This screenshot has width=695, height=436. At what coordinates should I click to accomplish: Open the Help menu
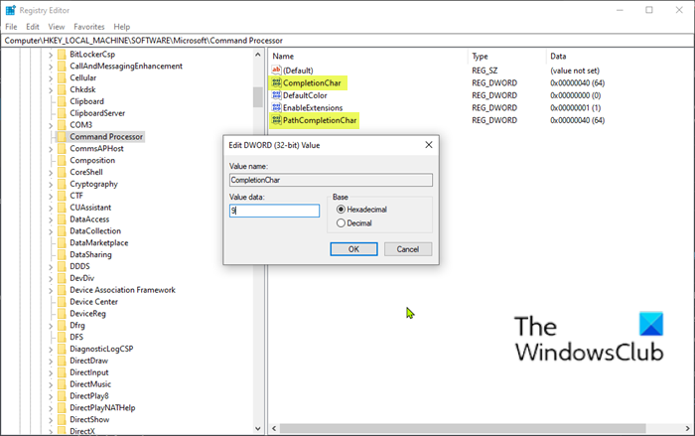coord(121,27)
